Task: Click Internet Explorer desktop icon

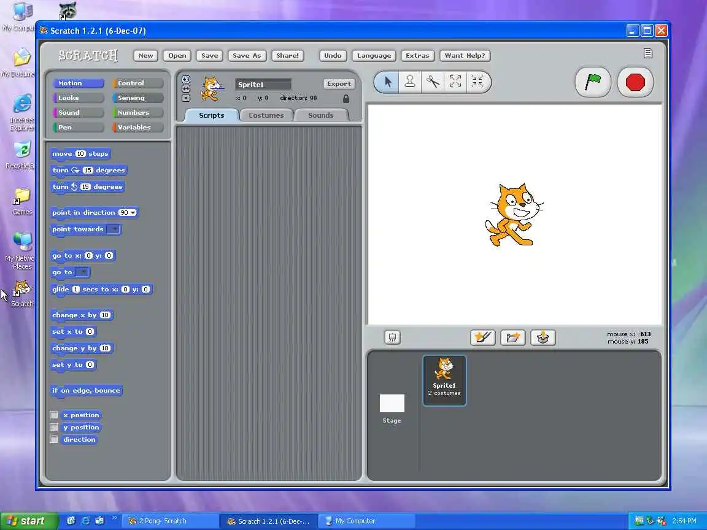Action: click(x=21, y=113)
